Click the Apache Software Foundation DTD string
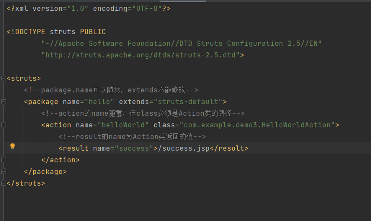The width and height of the screenshot is (371, 221). pyautogui.click(x=182, y=44)
